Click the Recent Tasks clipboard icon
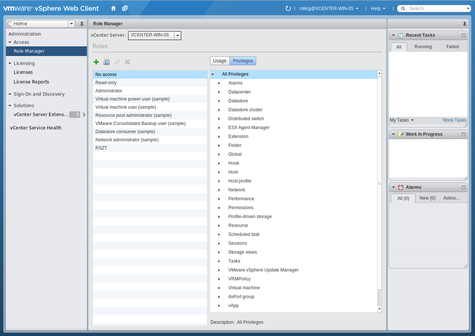The height and width of the screenshot is (336, 475). (400, 35)
